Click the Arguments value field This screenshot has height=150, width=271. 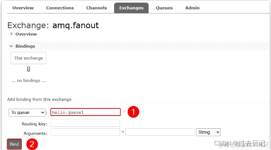coord(160,132)
